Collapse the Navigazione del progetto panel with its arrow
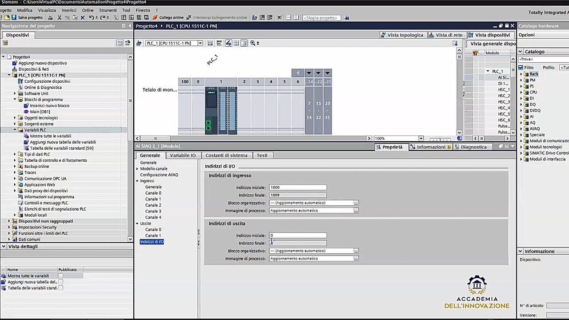This screenshot has width=569, height=320. tap(129, 26)
